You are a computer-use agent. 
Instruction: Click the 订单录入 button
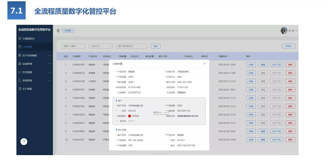[x=288, y=46]
